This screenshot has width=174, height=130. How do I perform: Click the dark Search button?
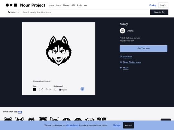click(x=159, y=12)
